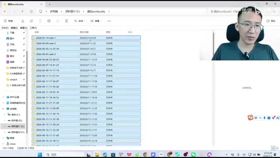The height and width of the screenshot is (158, 280).
Task: Expand the 系统 (C:) drive node
Action: [x=5, y=115]
